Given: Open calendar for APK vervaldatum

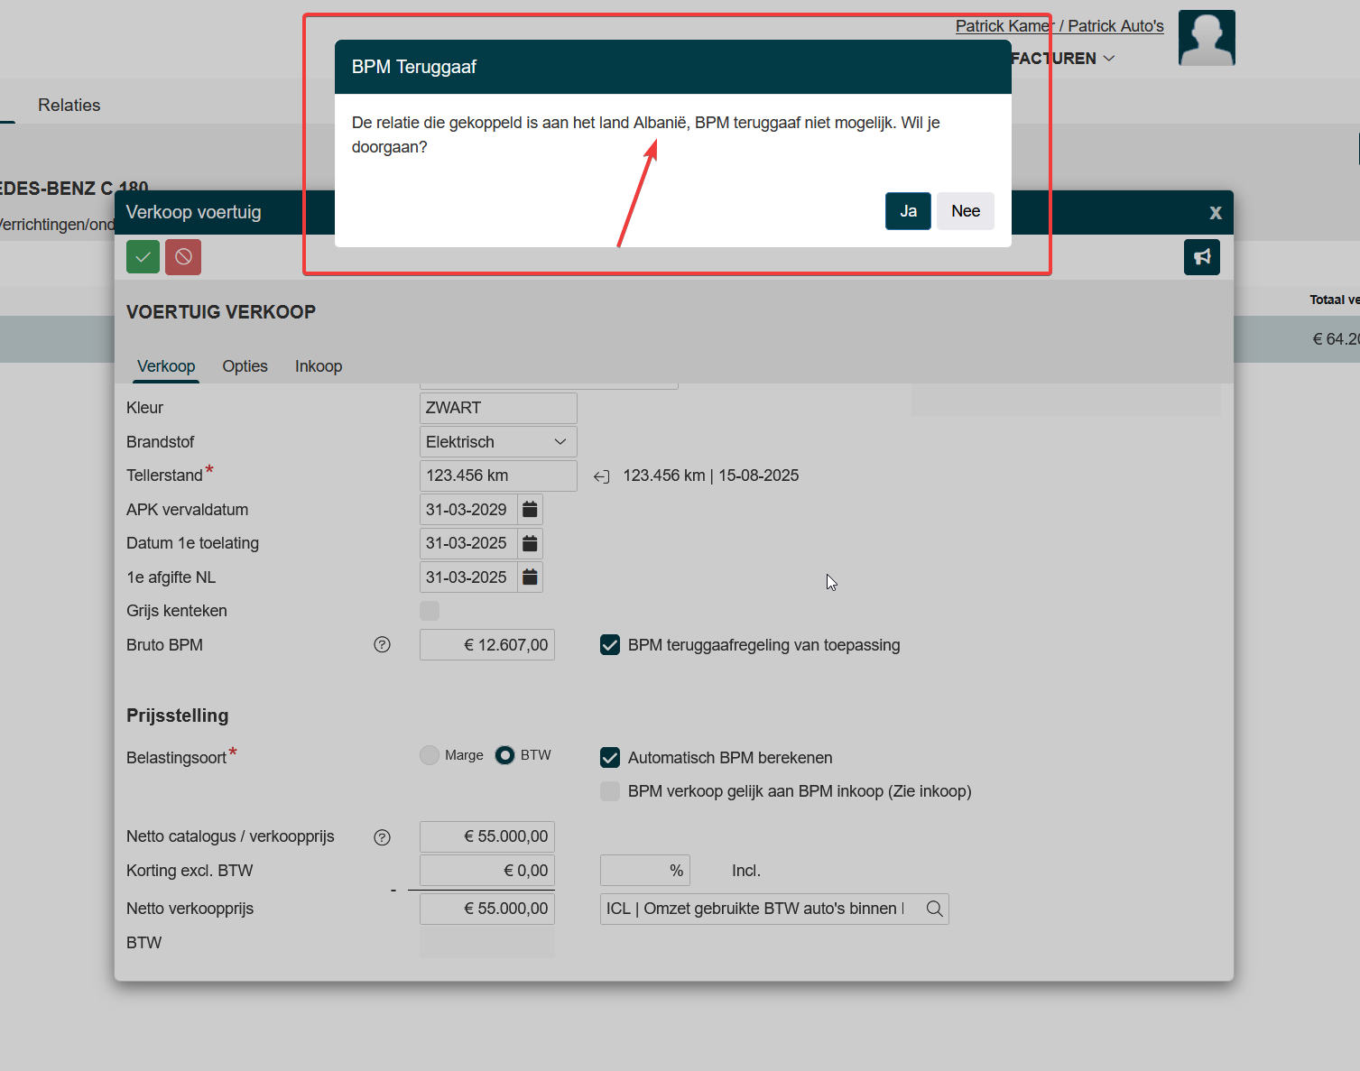Looking at the screenshot, I should click(531, 510).
